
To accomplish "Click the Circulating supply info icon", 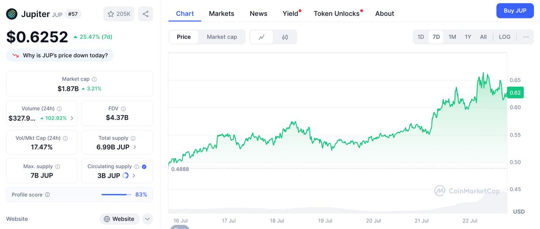I will pyautogui.click(x=136, y=166).
